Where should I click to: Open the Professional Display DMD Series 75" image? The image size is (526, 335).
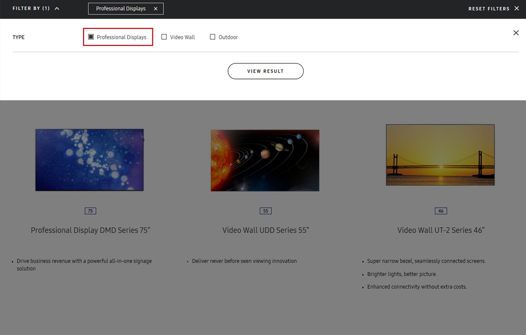click(90, 160)
